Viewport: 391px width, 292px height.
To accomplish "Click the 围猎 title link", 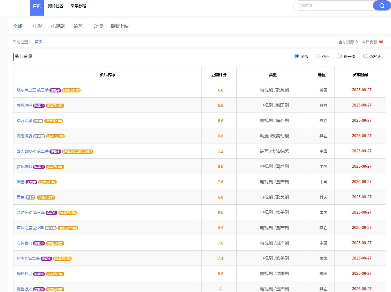I will coord(20,182).
